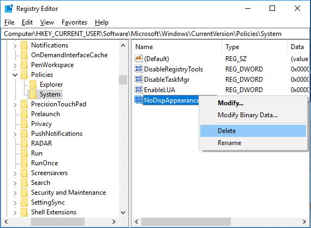Expand the Notifications tree node
Screen dimensions: 311x228
coord(15,46)
